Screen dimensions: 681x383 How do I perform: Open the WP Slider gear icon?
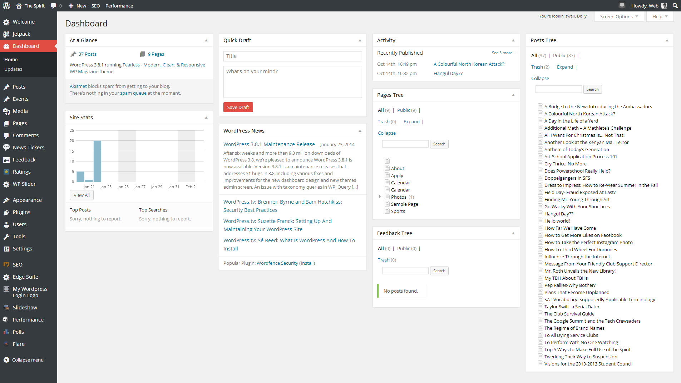tap(6, 184)
